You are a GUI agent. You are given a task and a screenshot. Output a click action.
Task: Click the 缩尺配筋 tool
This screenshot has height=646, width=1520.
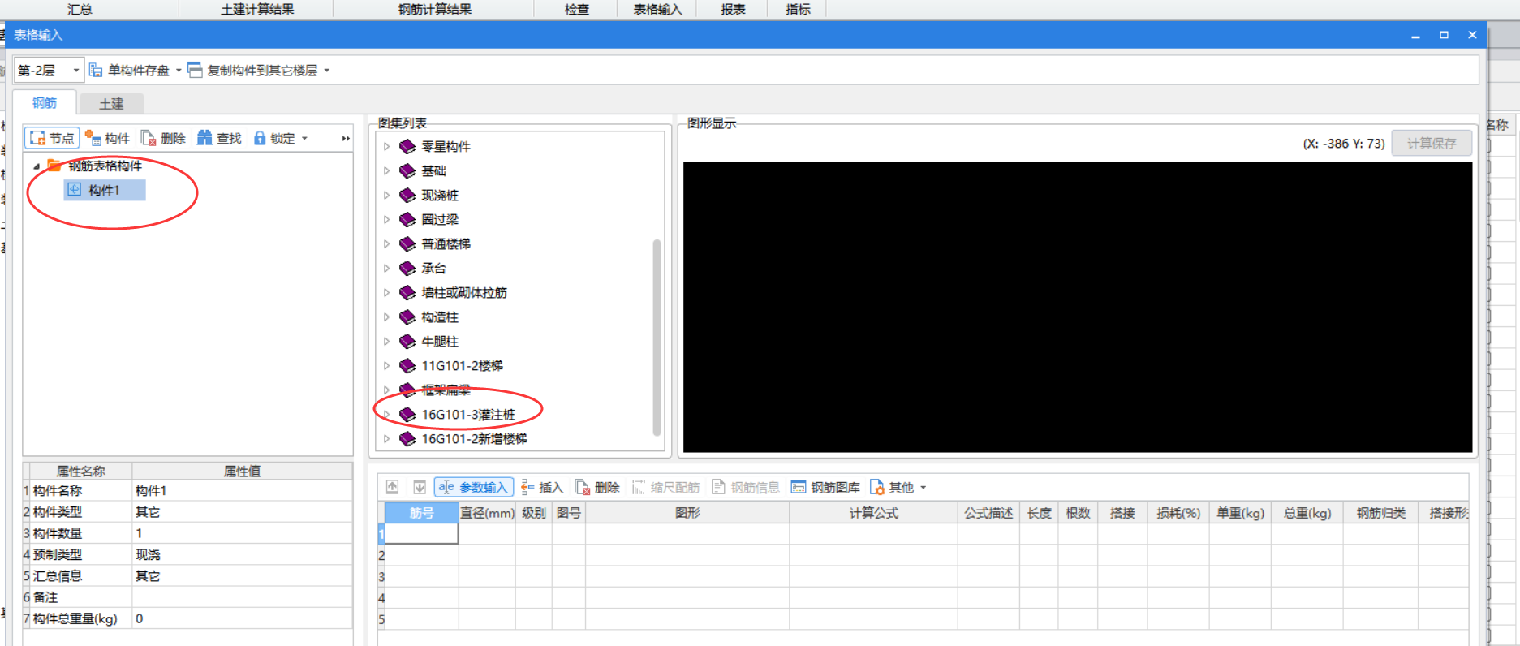pos(665,487)
